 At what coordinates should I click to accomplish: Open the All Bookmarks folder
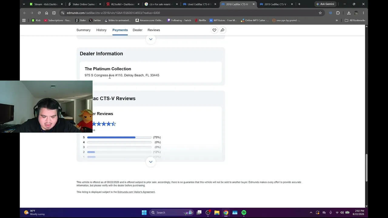click(355, 20)
